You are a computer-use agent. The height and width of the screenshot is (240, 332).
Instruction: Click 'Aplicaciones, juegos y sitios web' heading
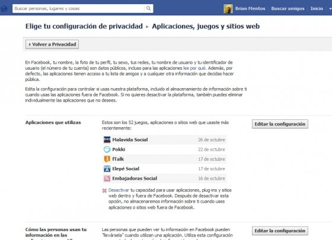click(x=206, y=26)
